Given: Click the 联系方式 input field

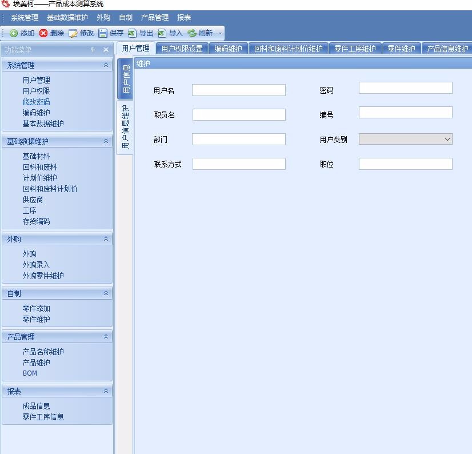Looking at the screenshot, I should click(239, 164).
